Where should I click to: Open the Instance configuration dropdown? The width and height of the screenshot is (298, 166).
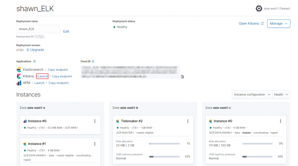point(252,94)
